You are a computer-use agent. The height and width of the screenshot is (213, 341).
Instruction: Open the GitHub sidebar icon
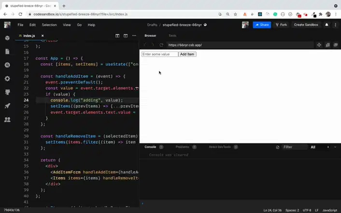coord(7,92)
